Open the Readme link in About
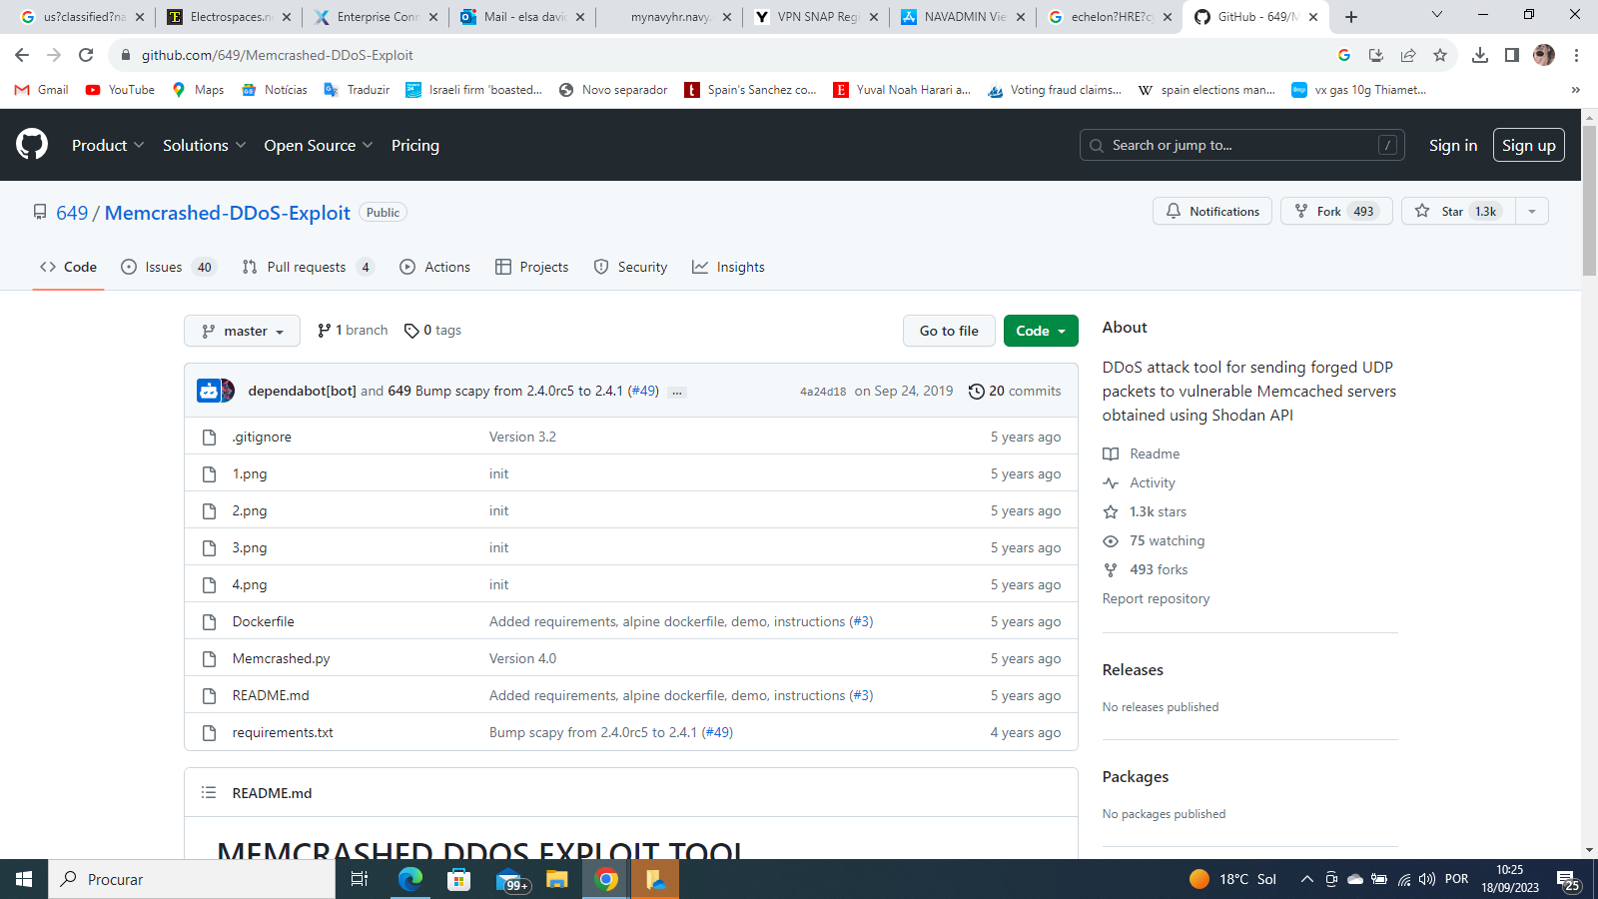The image size is (1598, 899). coord(1142,453)
